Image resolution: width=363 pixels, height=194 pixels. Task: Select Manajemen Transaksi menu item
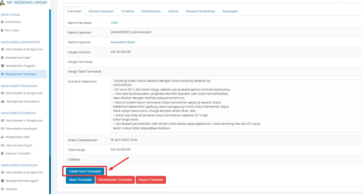pos(21,74)
